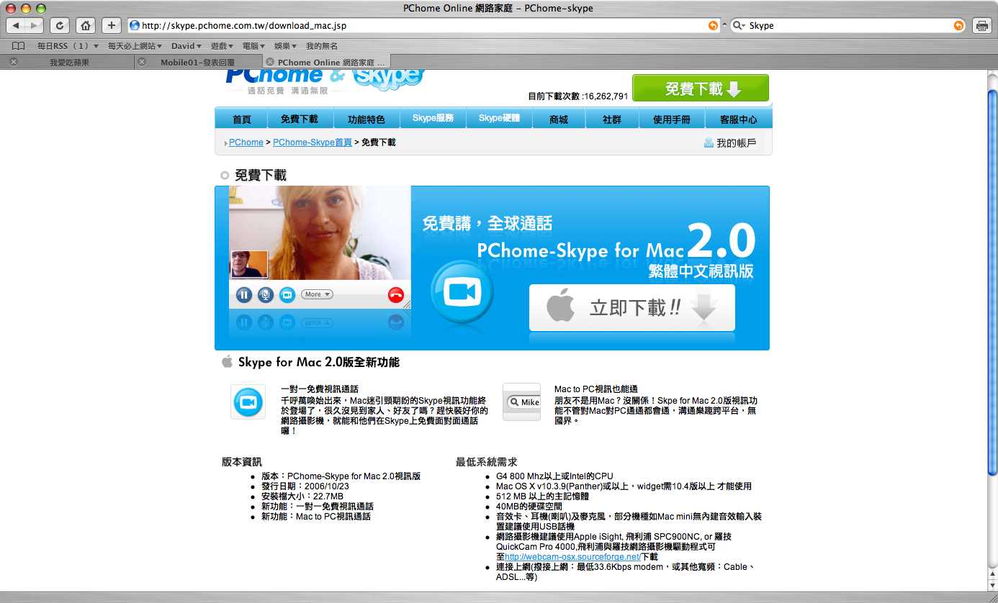Toggle the small video camera button
The image size is (998, 603).
287,294
